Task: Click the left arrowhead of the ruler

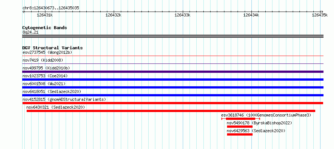Action: [x=23, y=12]
